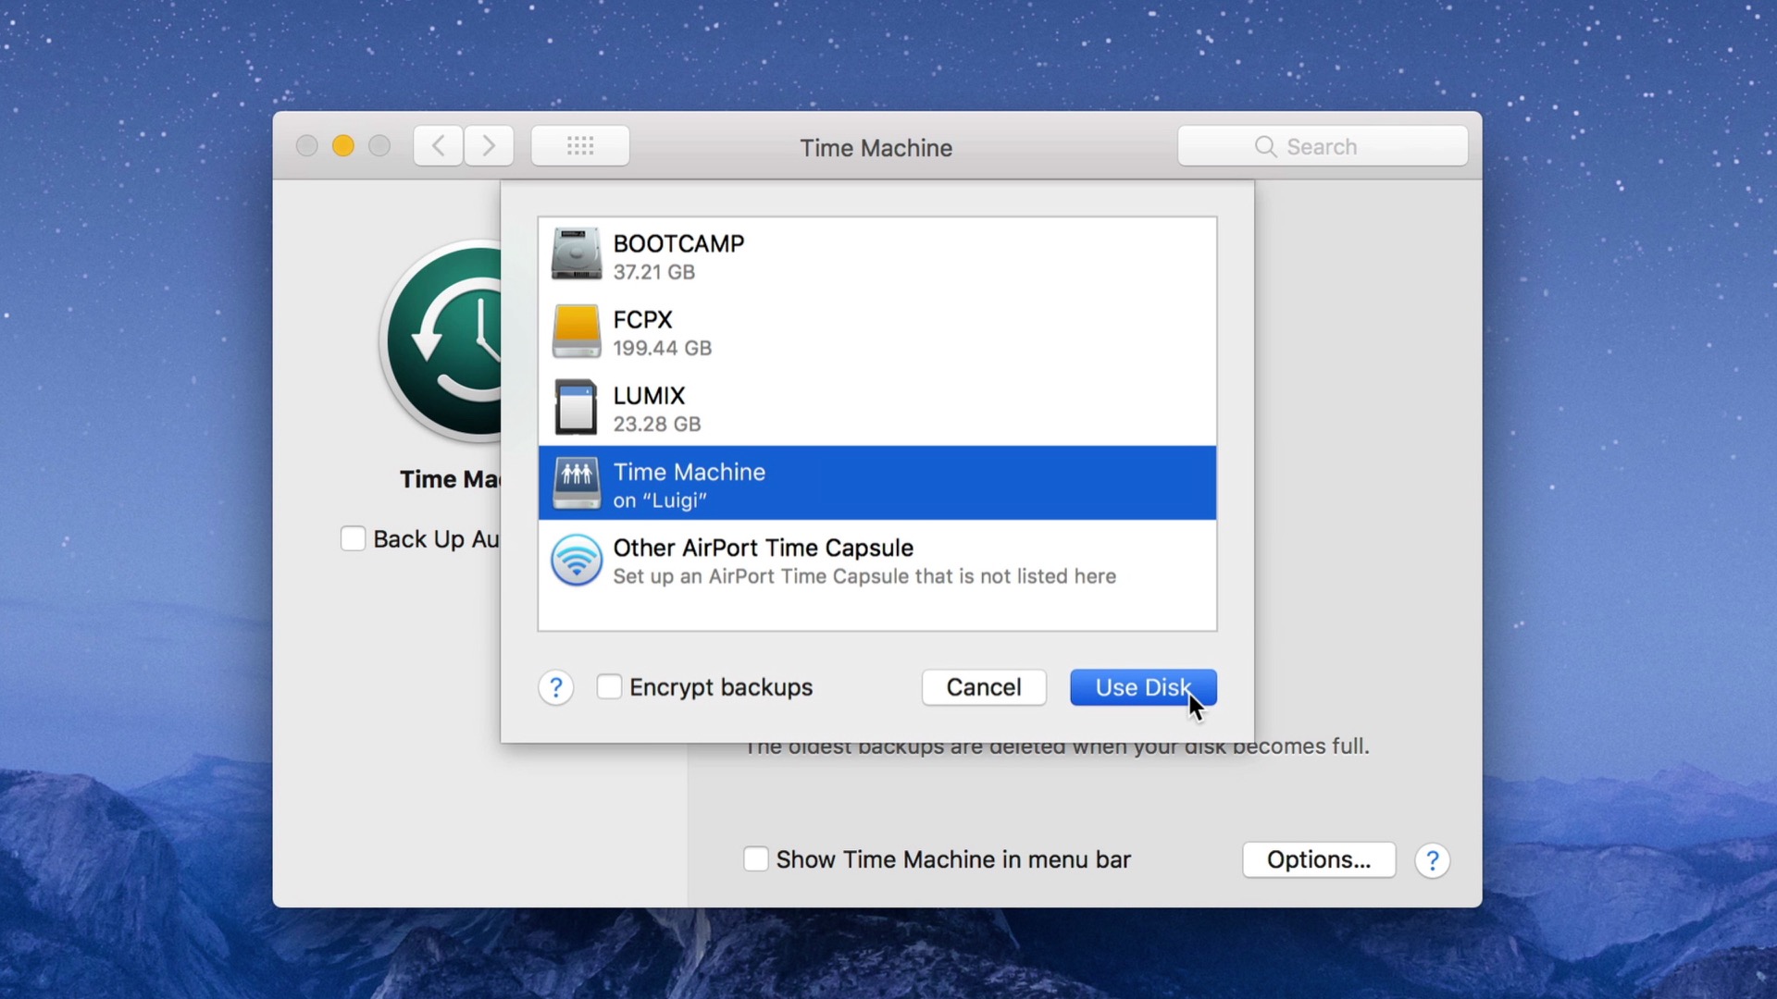Screen dimensions: 1777x999
Task: Select the LUMIX disk entry from the list
Action: click(x=833, y=407)
